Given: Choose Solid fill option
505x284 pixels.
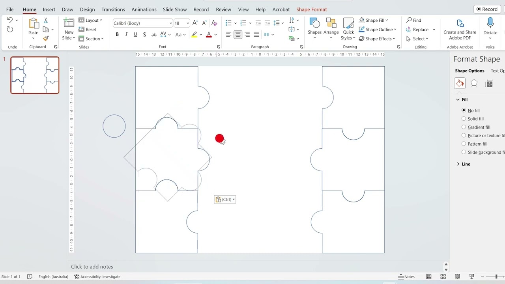Looking at the screenshot, I should point(464,119).
